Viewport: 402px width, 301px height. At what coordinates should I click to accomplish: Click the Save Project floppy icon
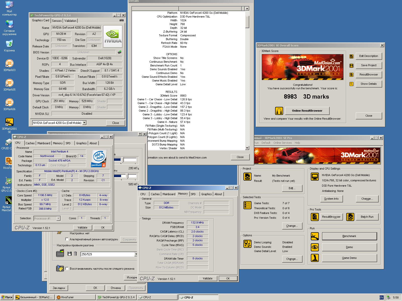pyautogui.click(x=351, y=66)
